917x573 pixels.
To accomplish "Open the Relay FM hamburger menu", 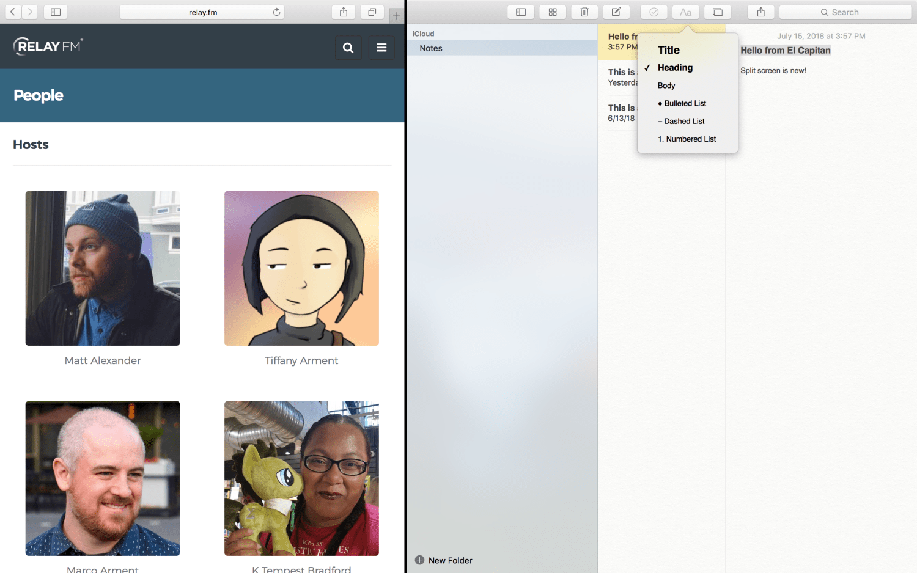I will 381,48.
